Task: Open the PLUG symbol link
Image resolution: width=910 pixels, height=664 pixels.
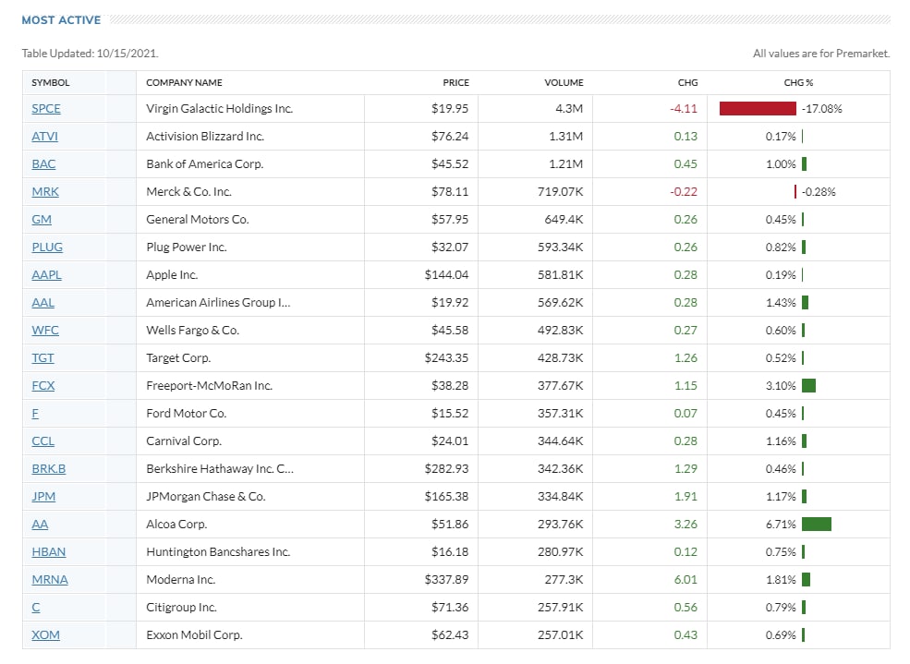Action: 47,247
